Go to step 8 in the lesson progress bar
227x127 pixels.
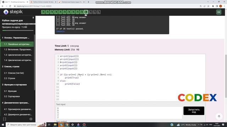click(x=73, y=12)
